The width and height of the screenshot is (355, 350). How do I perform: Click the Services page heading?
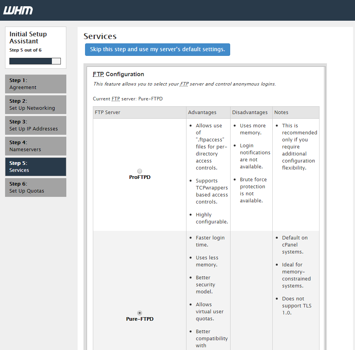click(x=100, y=36)
